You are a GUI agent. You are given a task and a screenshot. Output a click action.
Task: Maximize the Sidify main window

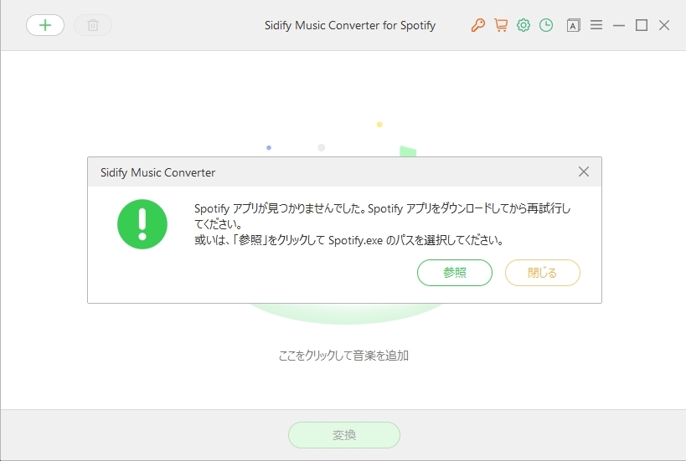(x=642, y=25)
